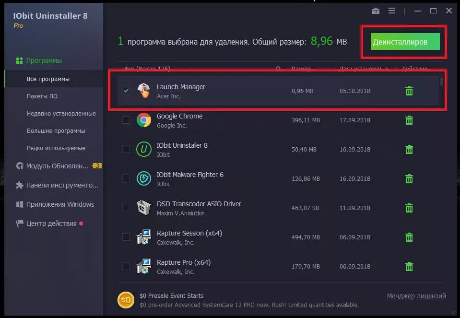Click trash icon for IObit Malware Fighter 6

coord(409,178)
